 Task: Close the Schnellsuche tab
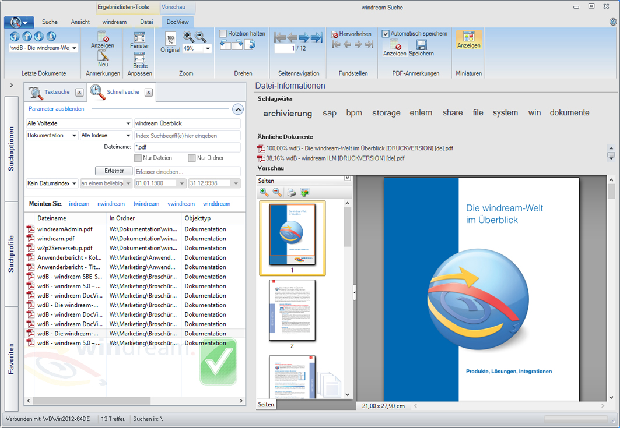[149, 93]
